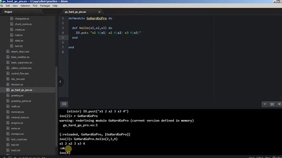Click the final 'end' on line 7

click(71, 47)
